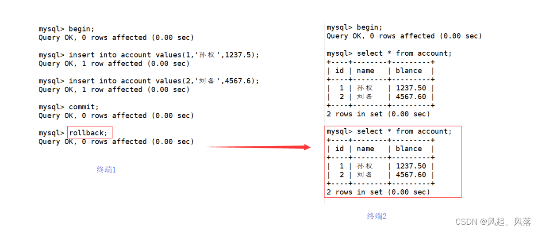Click the 'id' header in the second result table

click(339, 149)
